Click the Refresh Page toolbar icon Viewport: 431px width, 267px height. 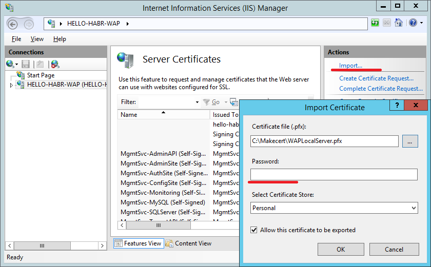[x=375, y=23]
